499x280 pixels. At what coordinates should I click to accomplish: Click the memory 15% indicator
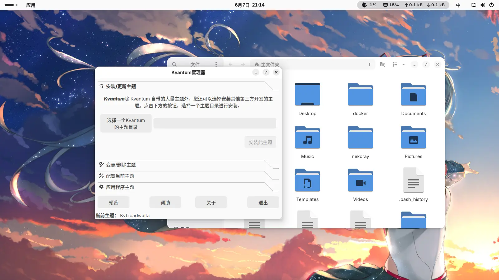[x=391, y=5]
